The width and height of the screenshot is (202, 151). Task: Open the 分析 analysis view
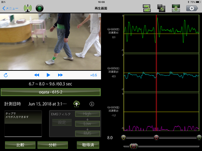[53, 145]
